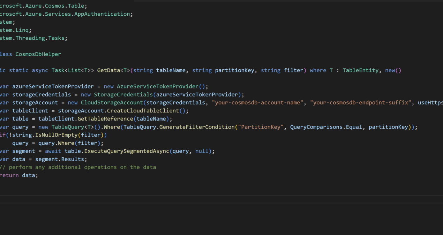
Task: Click the new AzureServiceTokenProvider() constructor call
Action: 156,86
